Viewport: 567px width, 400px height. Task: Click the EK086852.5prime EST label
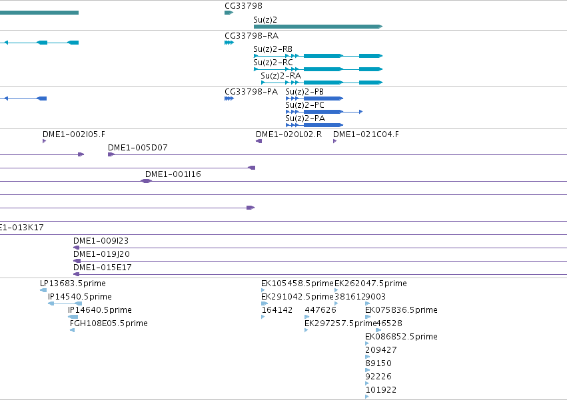[x=401, y=337]
